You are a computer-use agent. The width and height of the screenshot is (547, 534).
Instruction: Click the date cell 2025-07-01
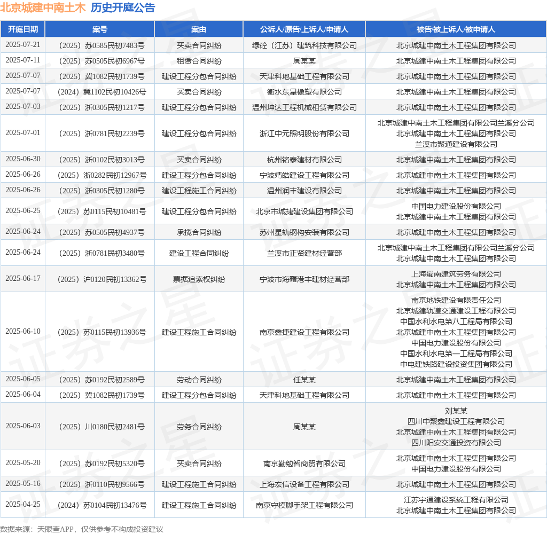(x=23, y=132)
